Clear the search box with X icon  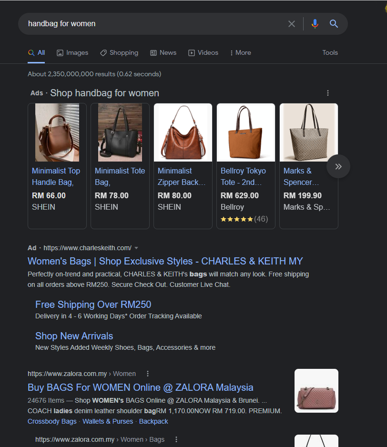(x=292, y=24)
